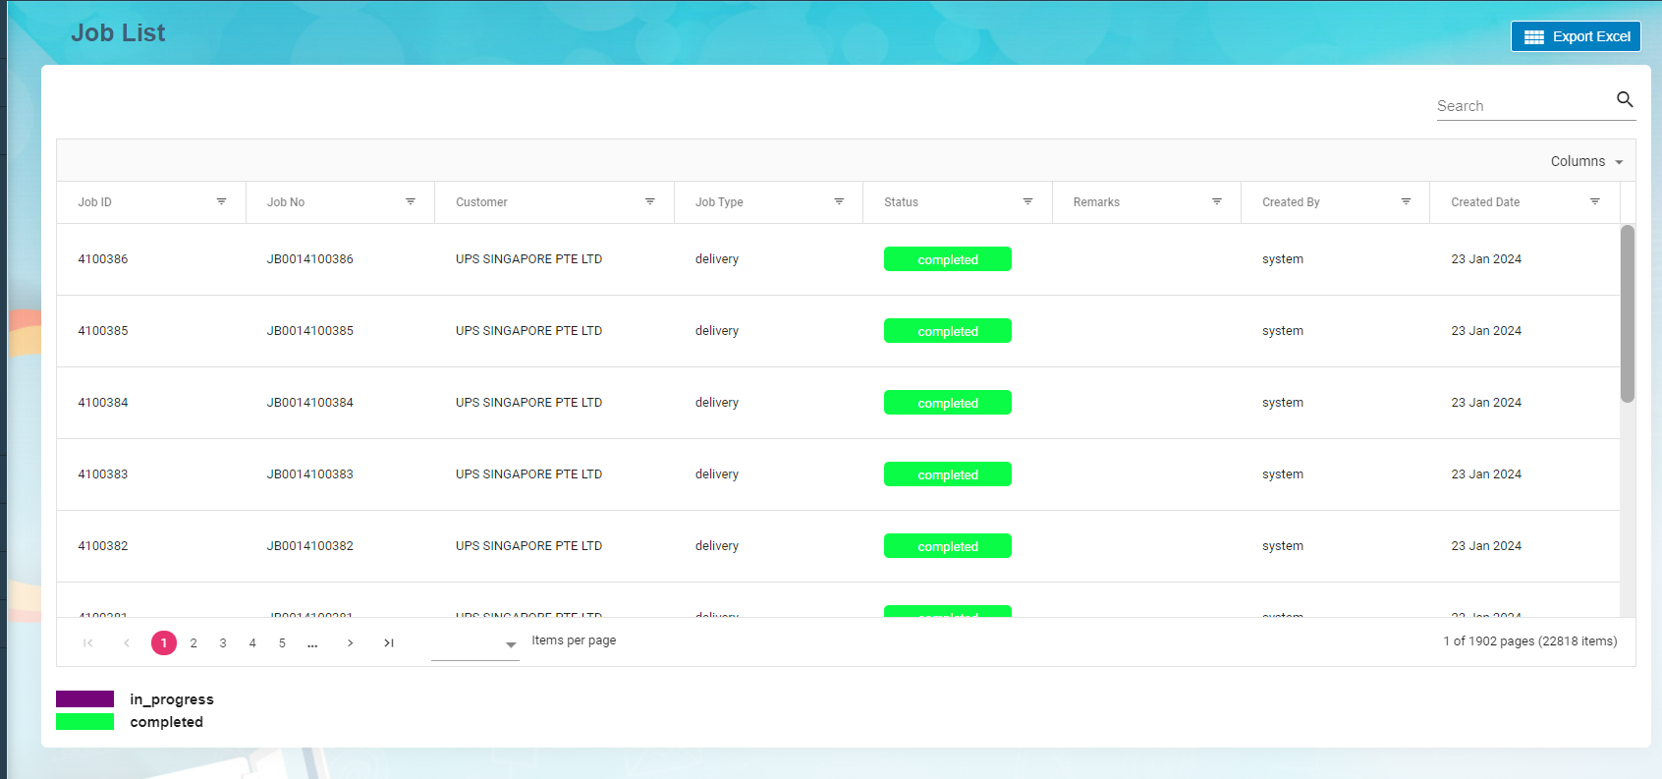
Task: Open the Created Date column filter icon
Action: [1594, 201]
